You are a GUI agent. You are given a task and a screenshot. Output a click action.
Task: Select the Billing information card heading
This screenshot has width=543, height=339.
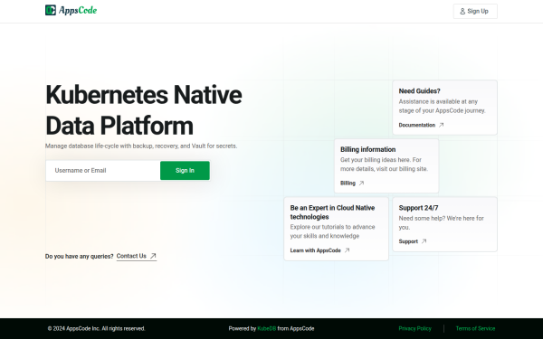pyautogui.click(x=367, y=149)
